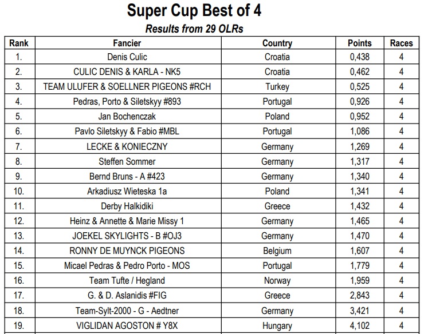The width and height of the screenshot is (424, 334).
Task: Click the Jan Bochenczak fancier name
Action: 127,117
